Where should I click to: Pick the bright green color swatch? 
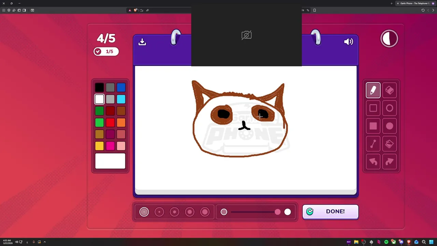click(99, 123)
